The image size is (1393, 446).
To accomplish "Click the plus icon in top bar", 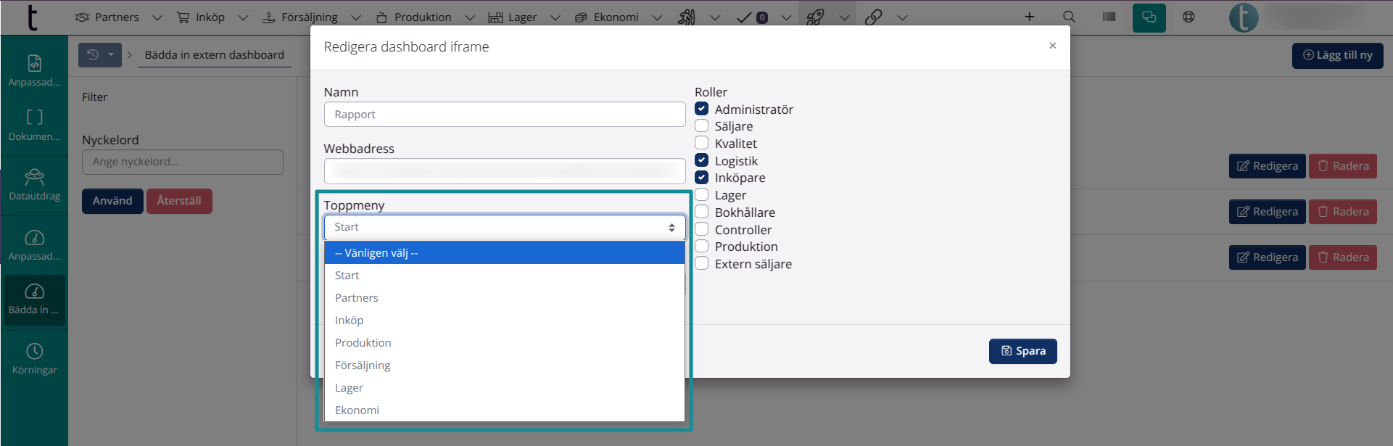I will coord(1029,17).
